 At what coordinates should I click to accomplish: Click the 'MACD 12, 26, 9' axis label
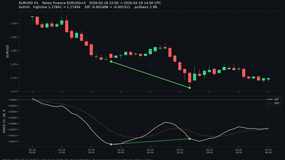(4, 121)
